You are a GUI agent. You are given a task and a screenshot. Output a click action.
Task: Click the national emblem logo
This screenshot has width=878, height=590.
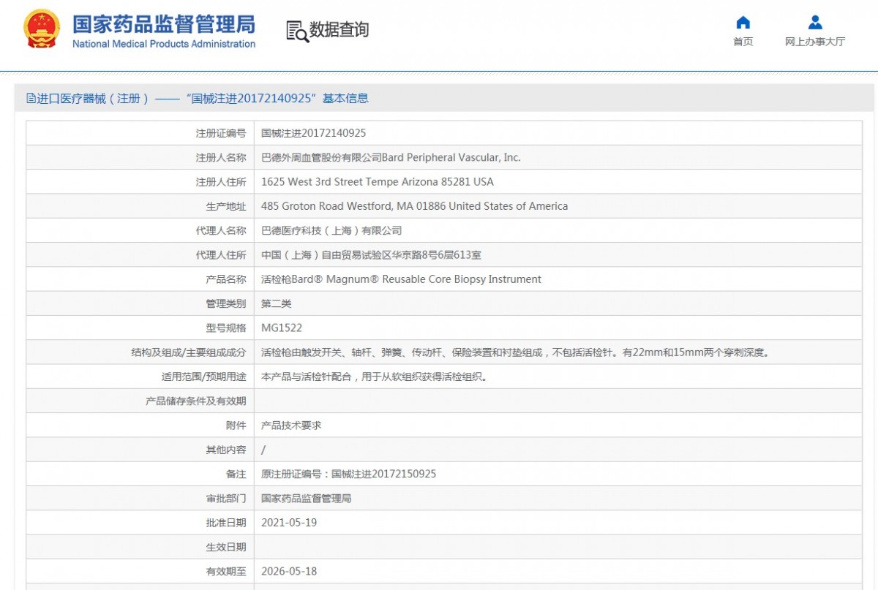coord(42,29)
